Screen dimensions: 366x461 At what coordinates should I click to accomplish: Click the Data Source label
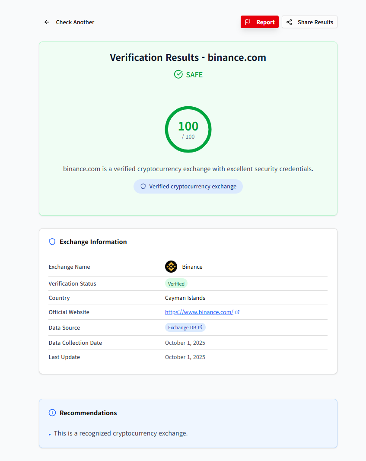coord(64,327)
